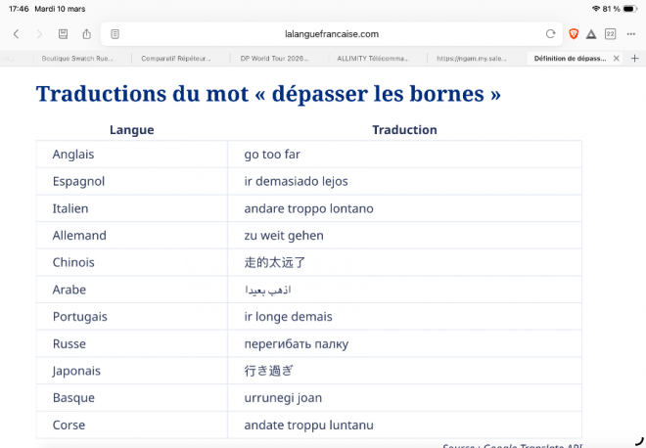Viewport: 646px width, 448px height.
Task: Open reader mode icon in address bar
Action: (115, 33)
